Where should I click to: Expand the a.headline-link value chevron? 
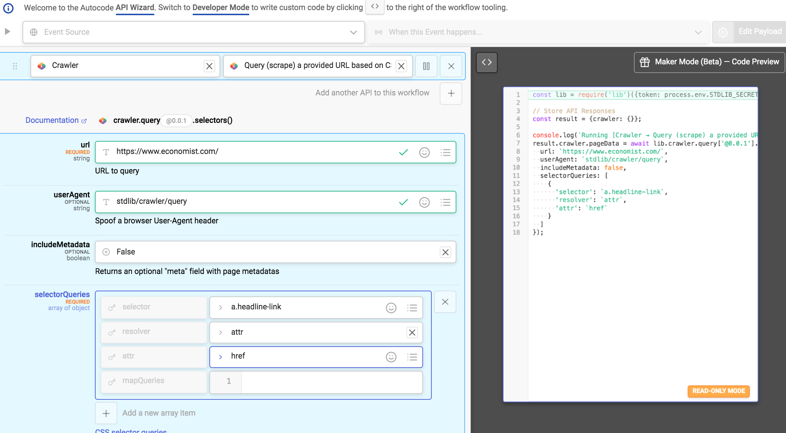(x=220, y=308)
